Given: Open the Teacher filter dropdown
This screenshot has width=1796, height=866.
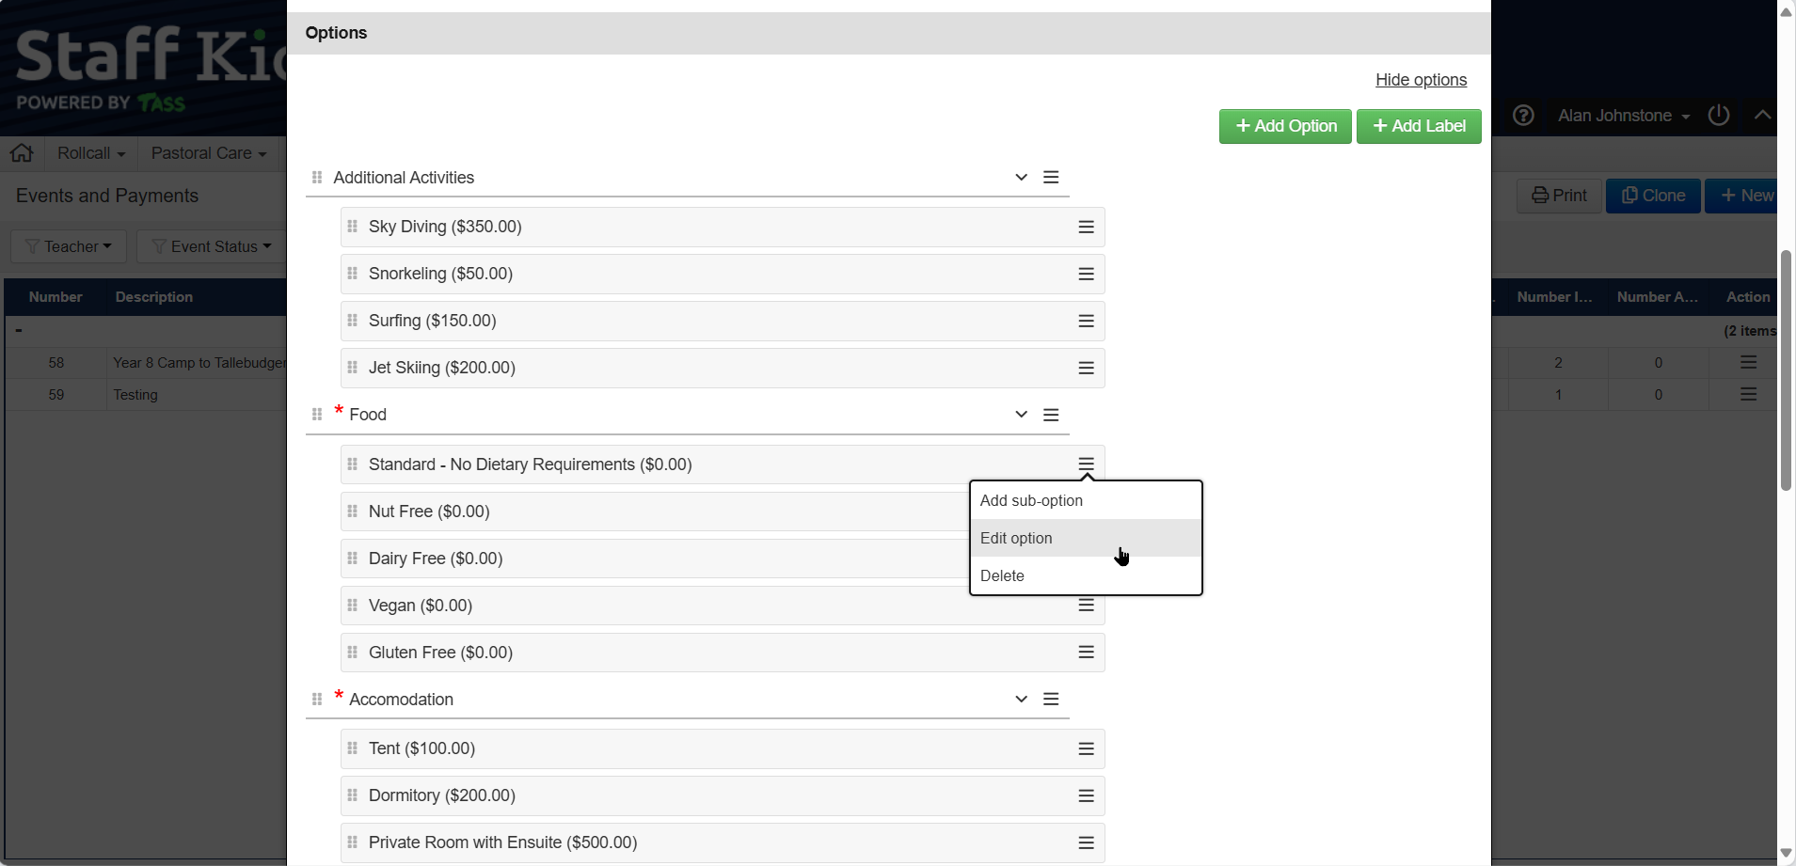Looking at the screenshot, I should click(x=69, y=246).
